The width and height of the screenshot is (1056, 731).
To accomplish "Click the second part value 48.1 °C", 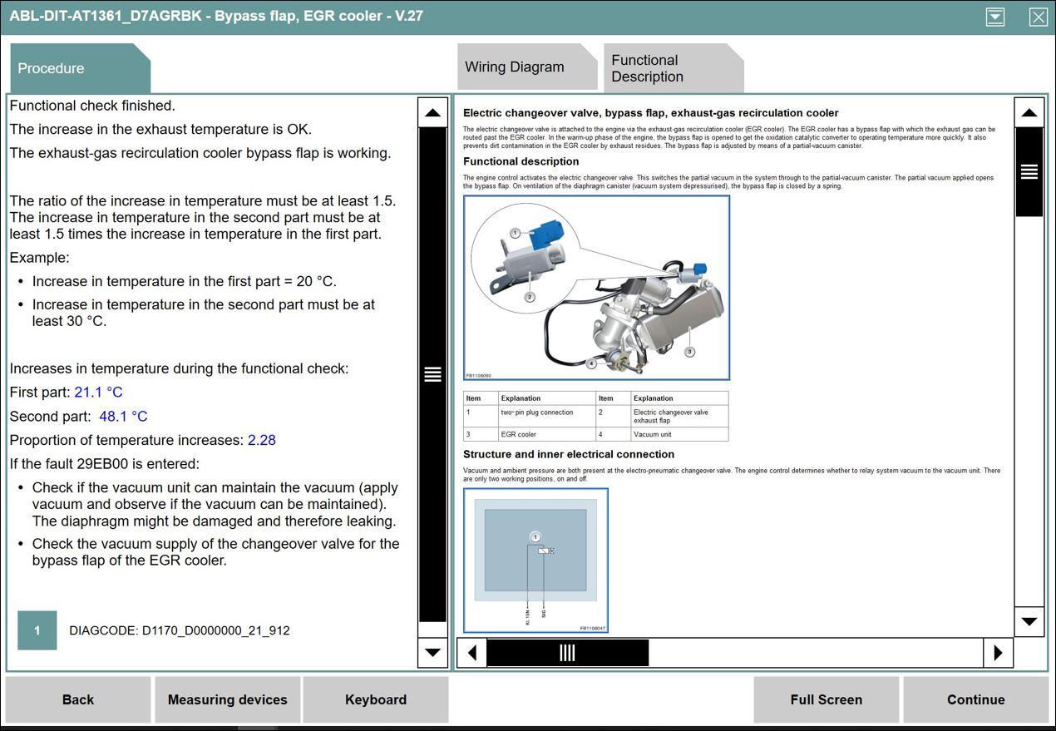I will [x=123, y=417].
